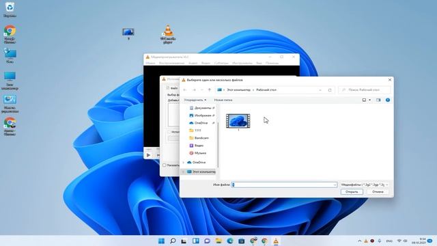Open Task View on taskbar
Screen dimensions: 437x246
184,241
